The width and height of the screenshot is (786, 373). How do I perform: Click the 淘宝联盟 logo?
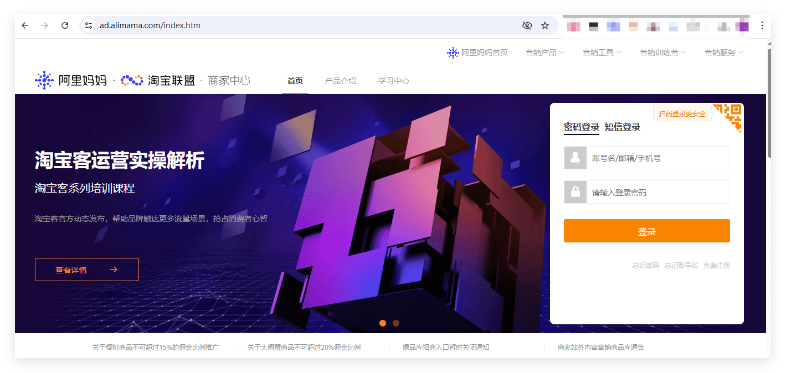[158, 81]
